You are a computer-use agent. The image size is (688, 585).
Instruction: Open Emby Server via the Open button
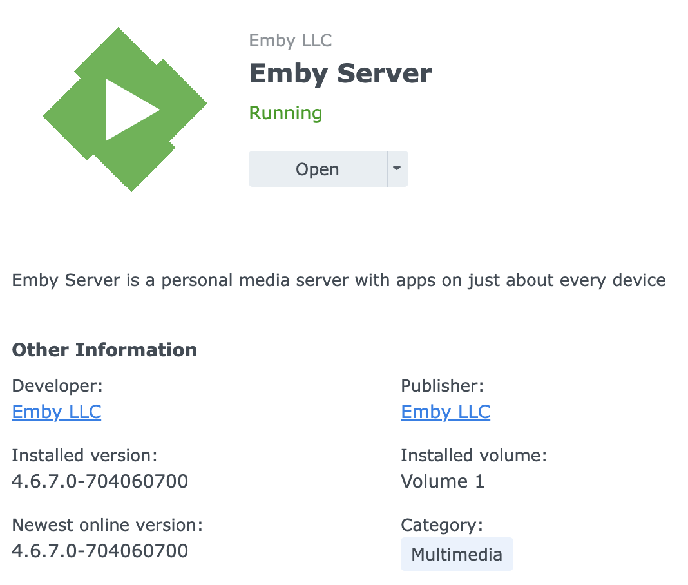317,168
